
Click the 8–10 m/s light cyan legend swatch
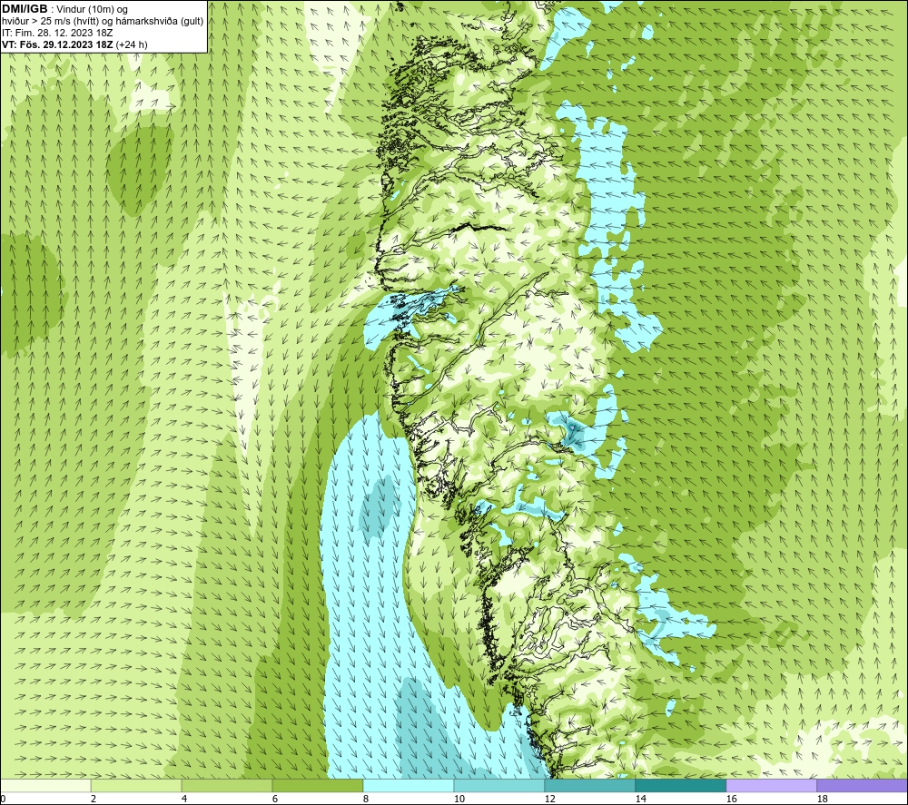point(409,785)
